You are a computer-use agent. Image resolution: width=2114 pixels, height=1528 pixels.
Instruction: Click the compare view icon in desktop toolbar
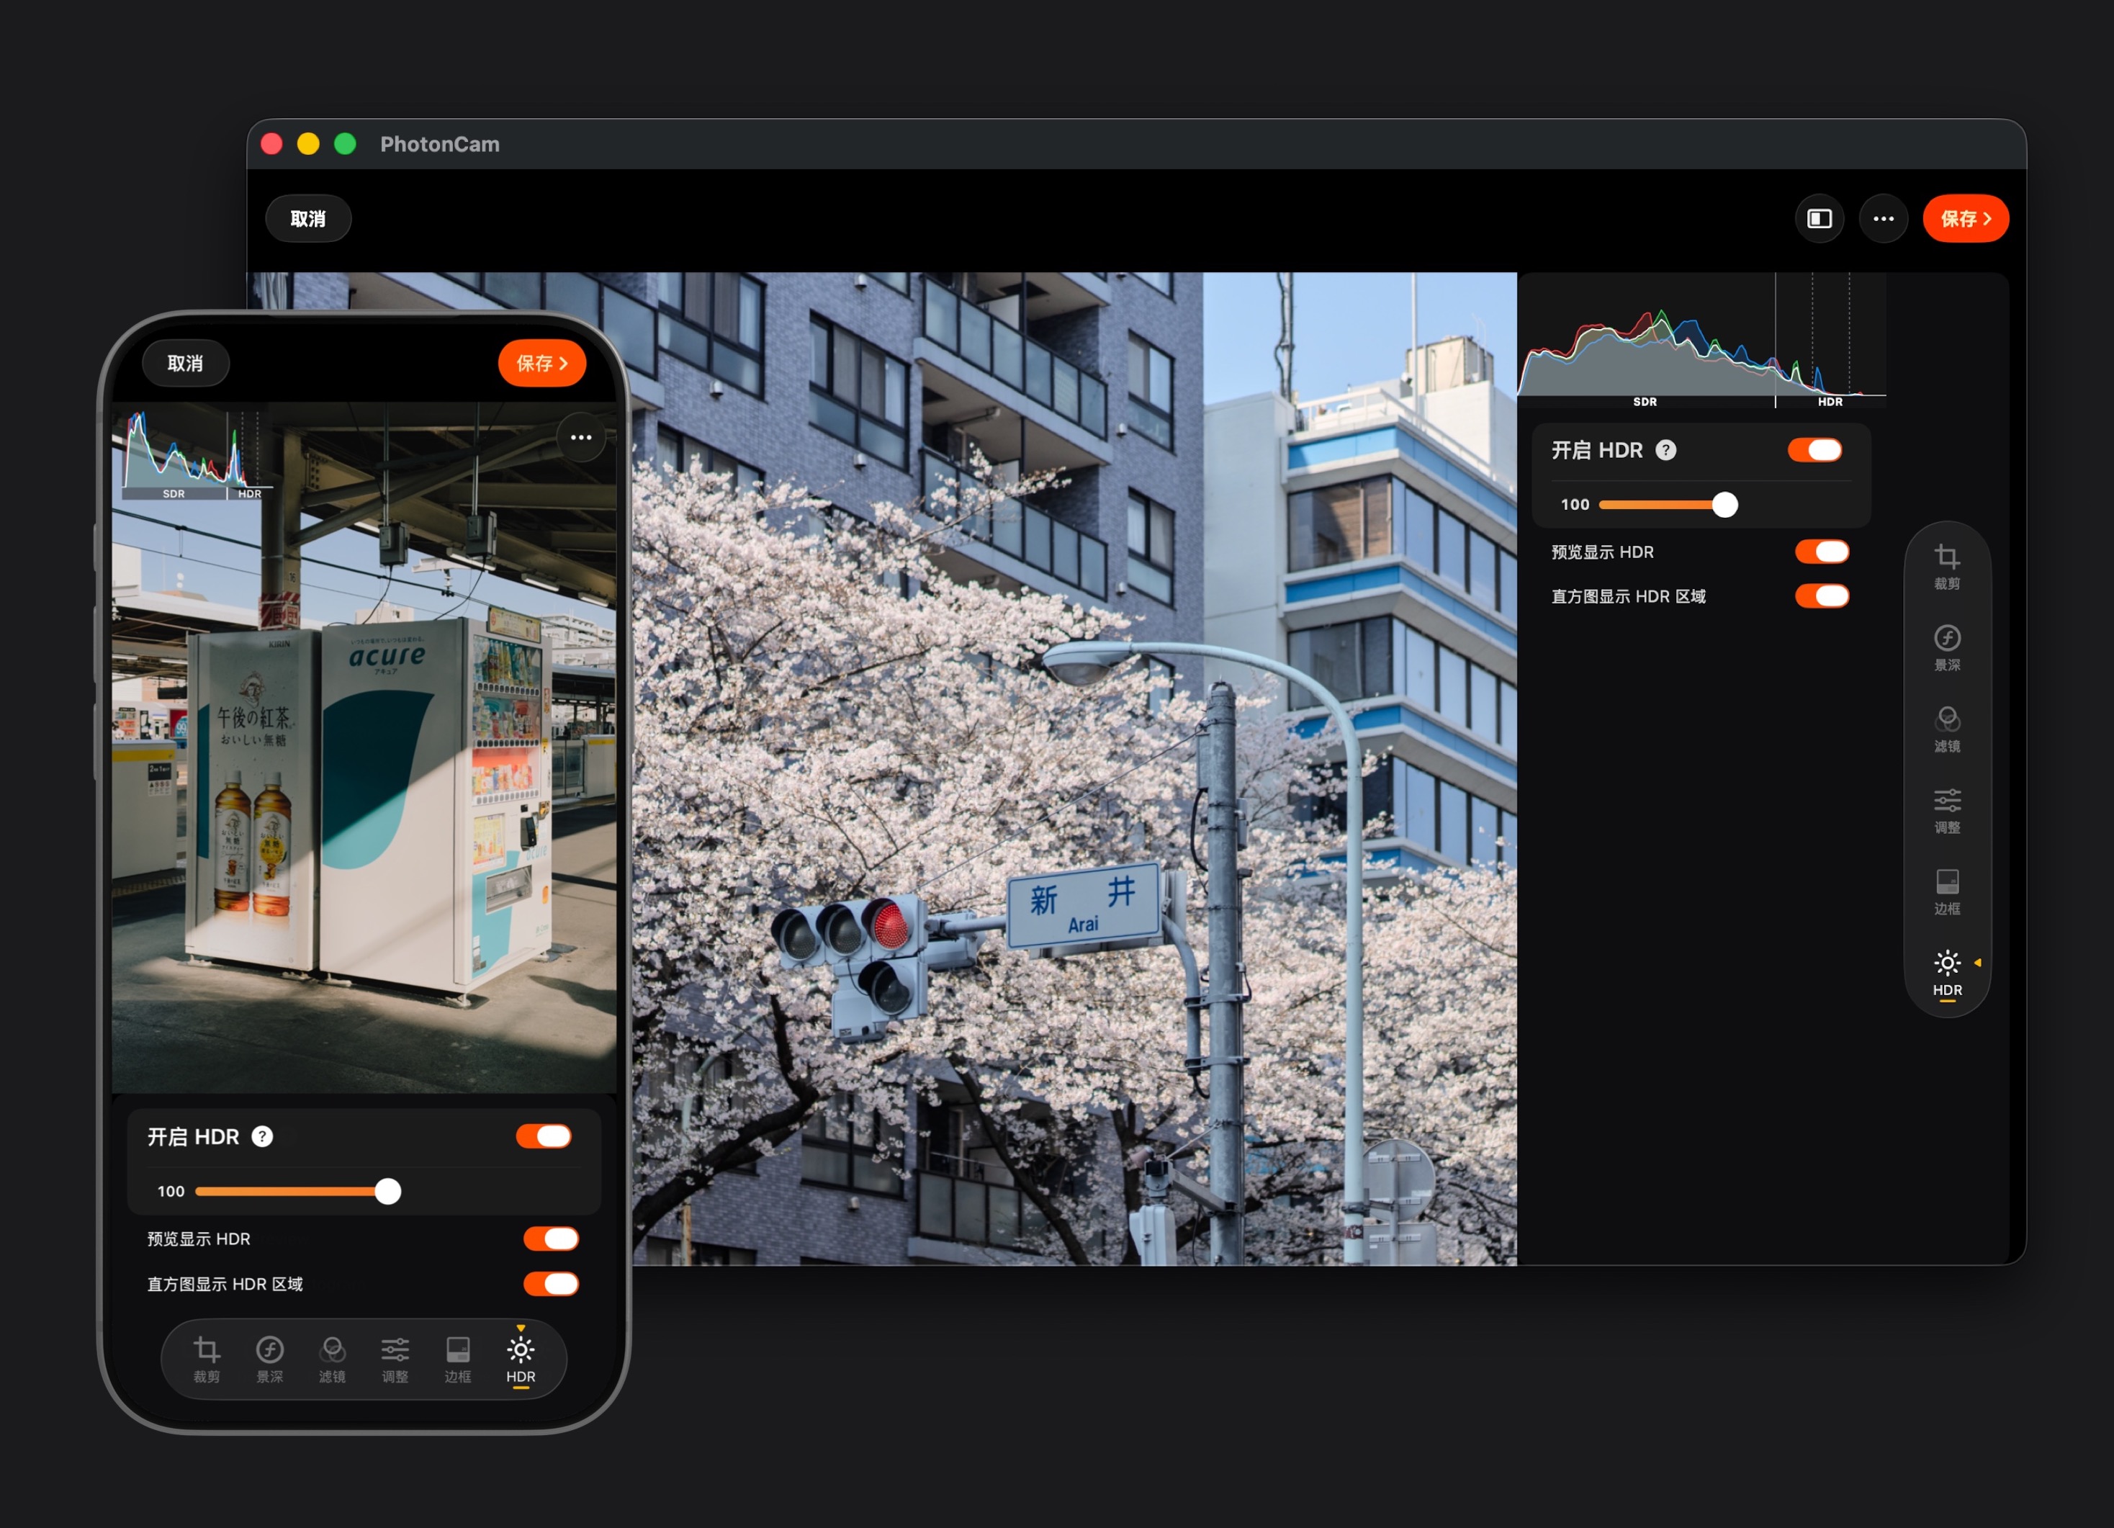click(x=1819, y=218)
